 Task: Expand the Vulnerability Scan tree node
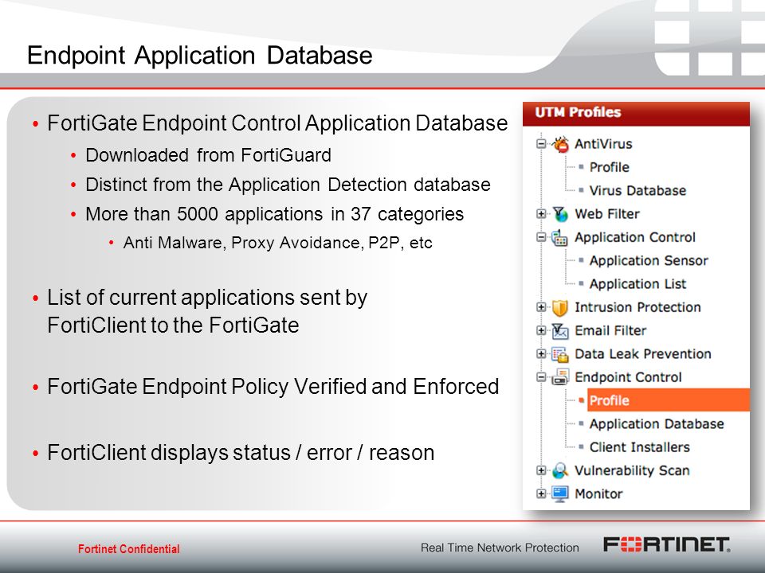click(x=540, y=470)
